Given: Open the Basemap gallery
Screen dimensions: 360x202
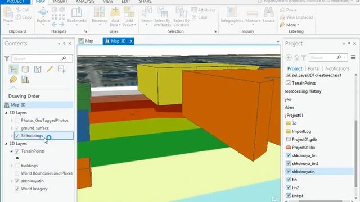Looking at the screenshot, I should 100,16.
